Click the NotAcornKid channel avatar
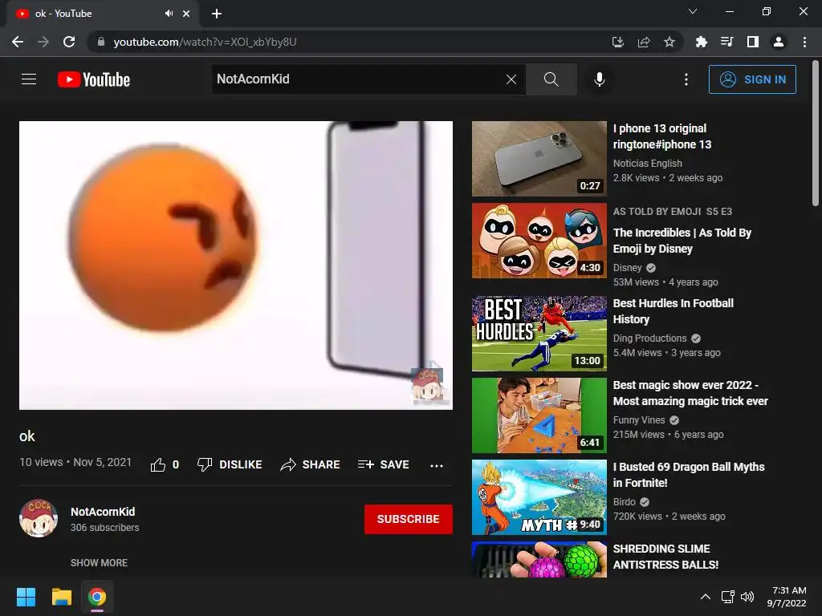Image resolution: width=822 pixels, height=616 pixels. click(39, 518)
